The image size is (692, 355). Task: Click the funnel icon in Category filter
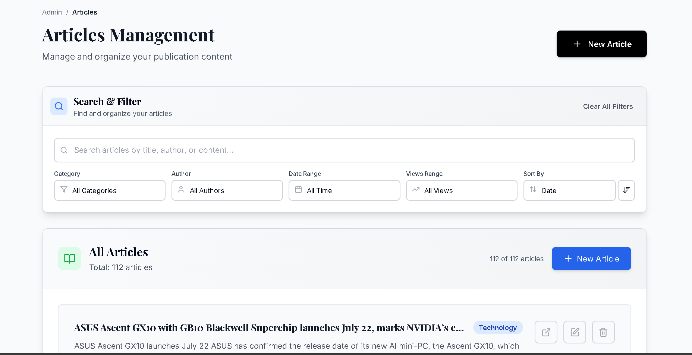point(64,190)
